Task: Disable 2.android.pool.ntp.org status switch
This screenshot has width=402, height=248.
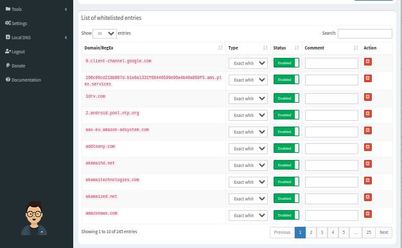Action: coord(286,115)
